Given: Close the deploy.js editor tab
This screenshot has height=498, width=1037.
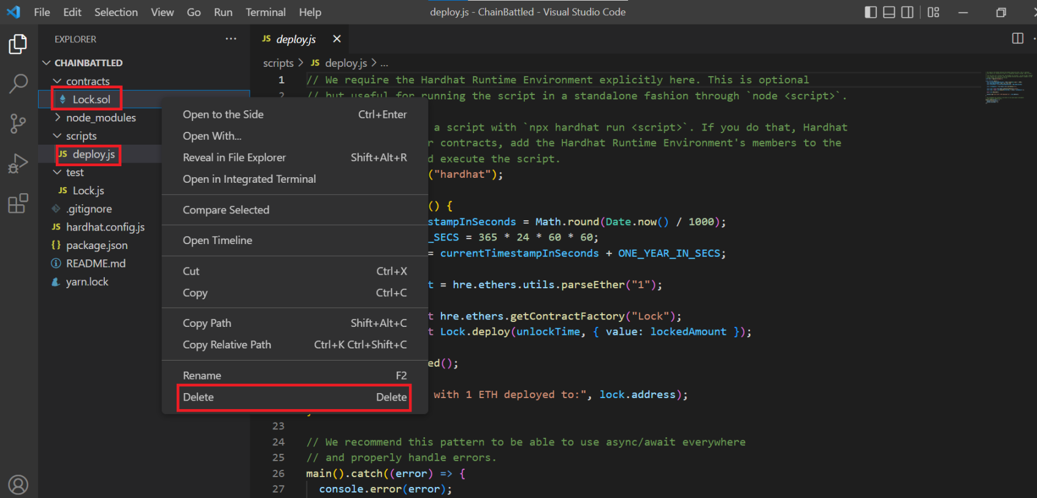Looking at the screenshot, I should click(x=337, y=39).
